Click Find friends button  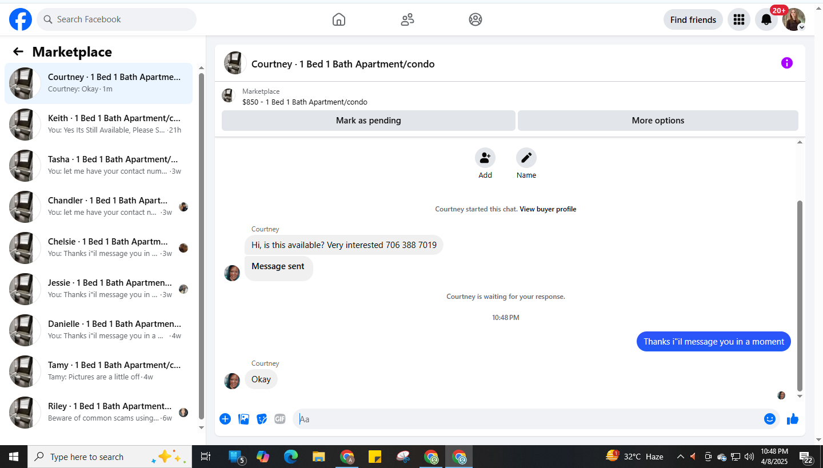(x=693, y=19)
